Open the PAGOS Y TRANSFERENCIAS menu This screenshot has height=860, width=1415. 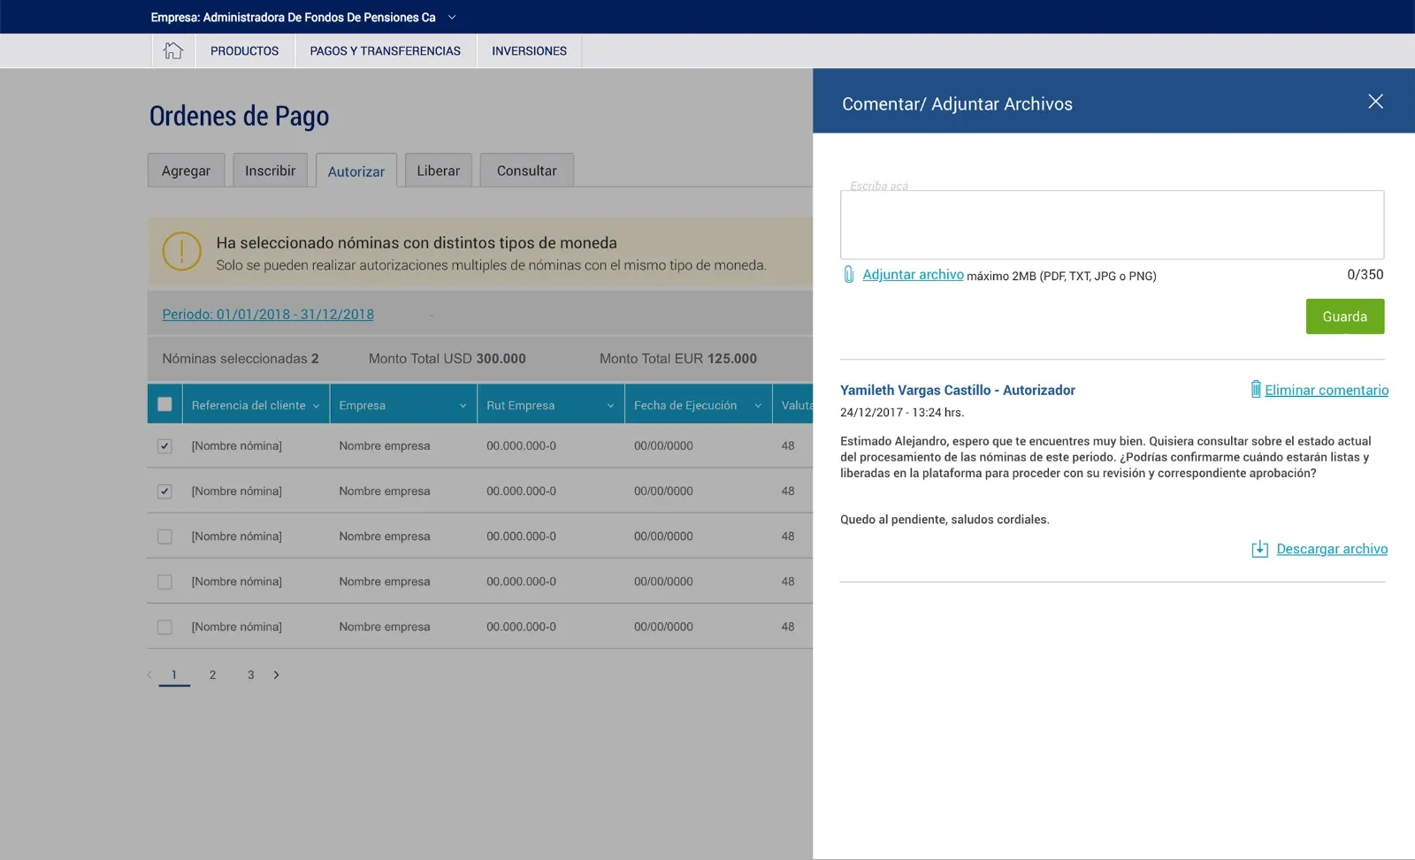385,50
